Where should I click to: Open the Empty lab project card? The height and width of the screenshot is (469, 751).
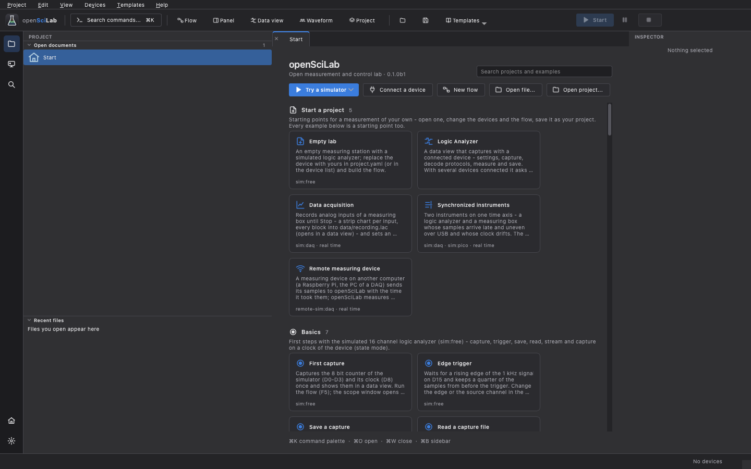350,160
